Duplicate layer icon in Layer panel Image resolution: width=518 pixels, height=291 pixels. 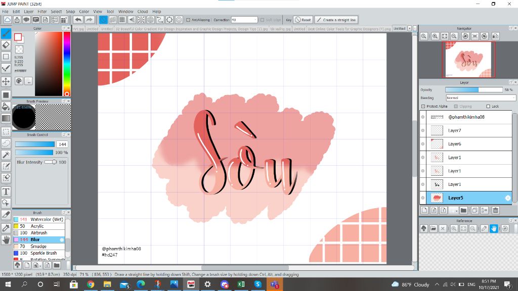point(474,210)
